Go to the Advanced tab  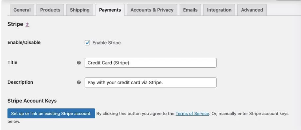point(252,10)
